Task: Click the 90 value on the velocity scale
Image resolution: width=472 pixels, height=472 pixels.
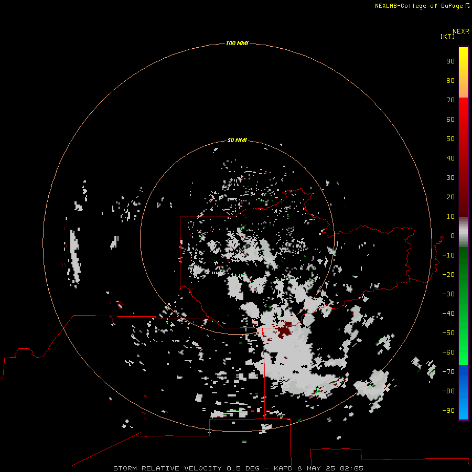Action: (x=450, y=61)
